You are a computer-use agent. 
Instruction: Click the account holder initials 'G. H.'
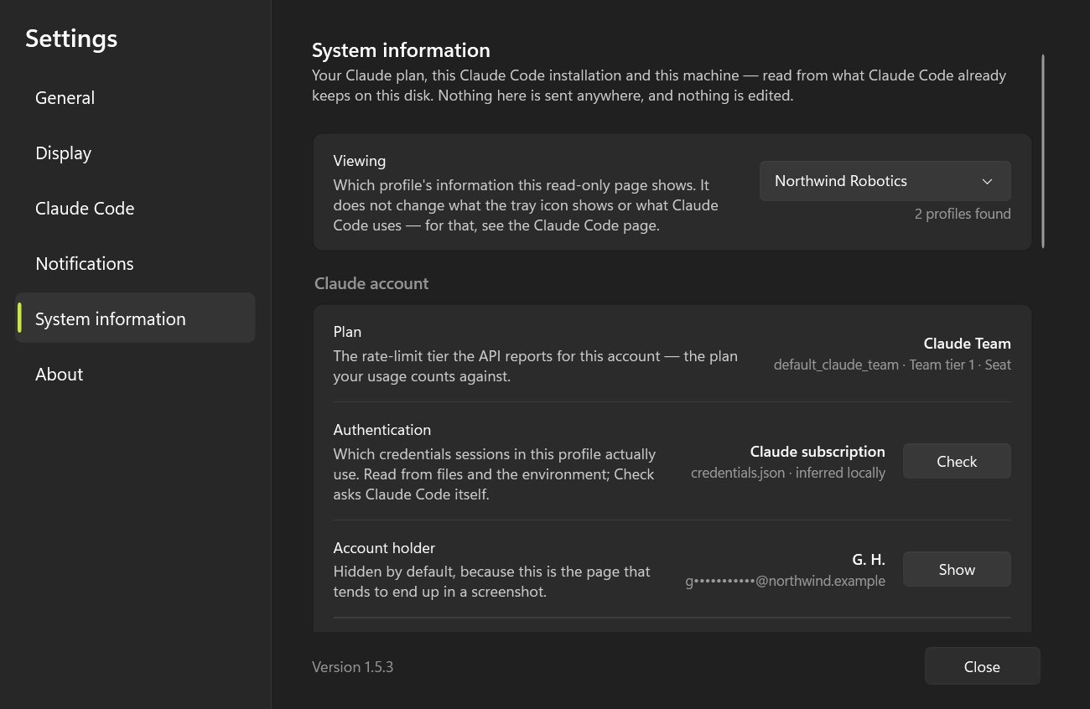pyautogui.click(x=869, y=560)
